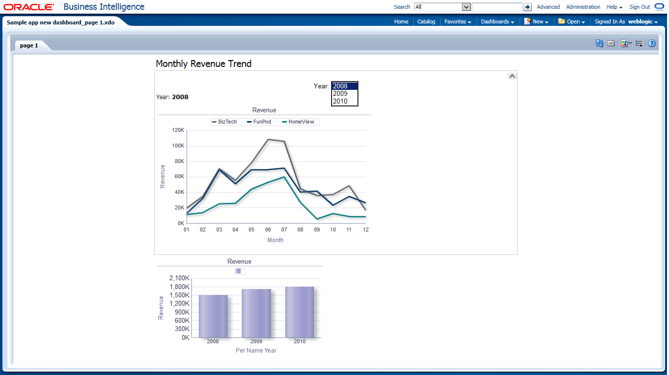Click the ORACLE logo in the header
Image resolution: width=669 pixels, height=375 pixels.
coord(29,7)
